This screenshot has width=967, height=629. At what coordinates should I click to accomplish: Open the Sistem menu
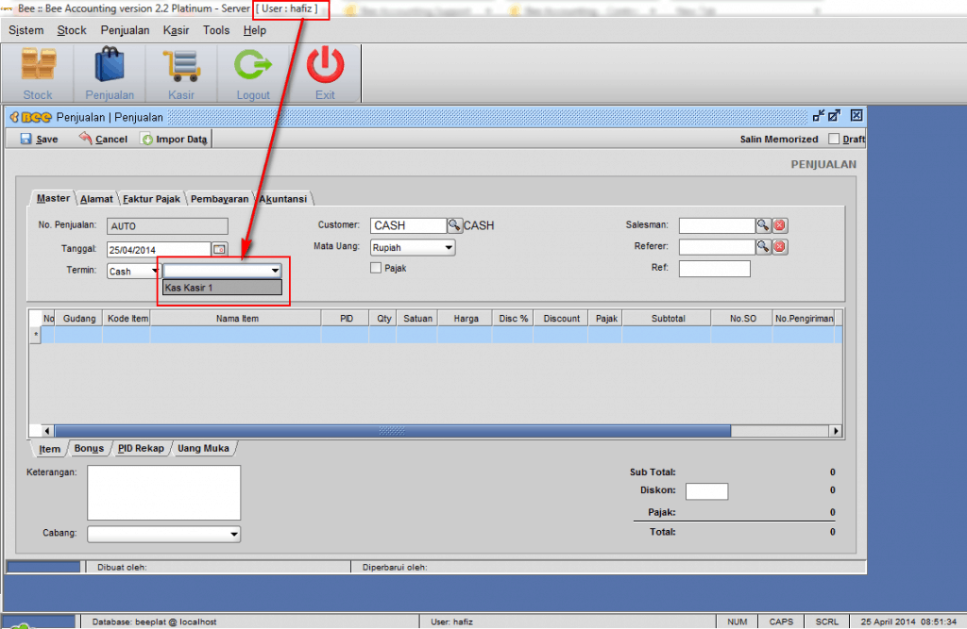point(25,30)
